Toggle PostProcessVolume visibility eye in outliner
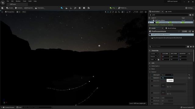Screen dimensions: 195x109 coord(149,22)
